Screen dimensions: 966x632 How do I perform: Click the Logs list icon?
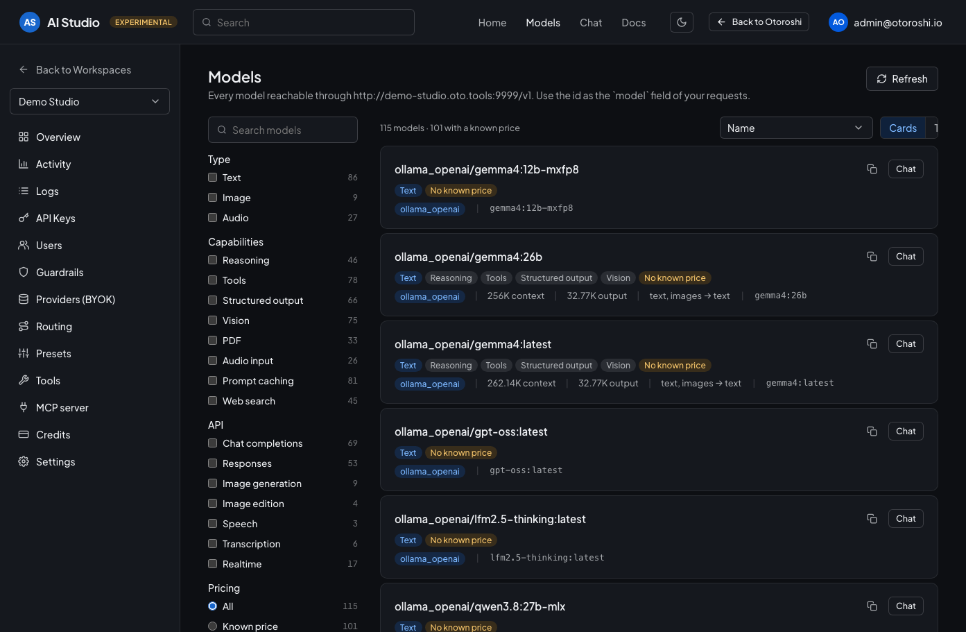coord(24,191)
